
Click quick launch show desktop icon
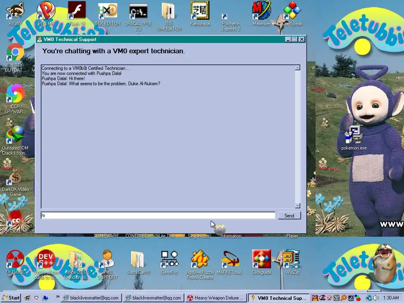tap(46, 298)
